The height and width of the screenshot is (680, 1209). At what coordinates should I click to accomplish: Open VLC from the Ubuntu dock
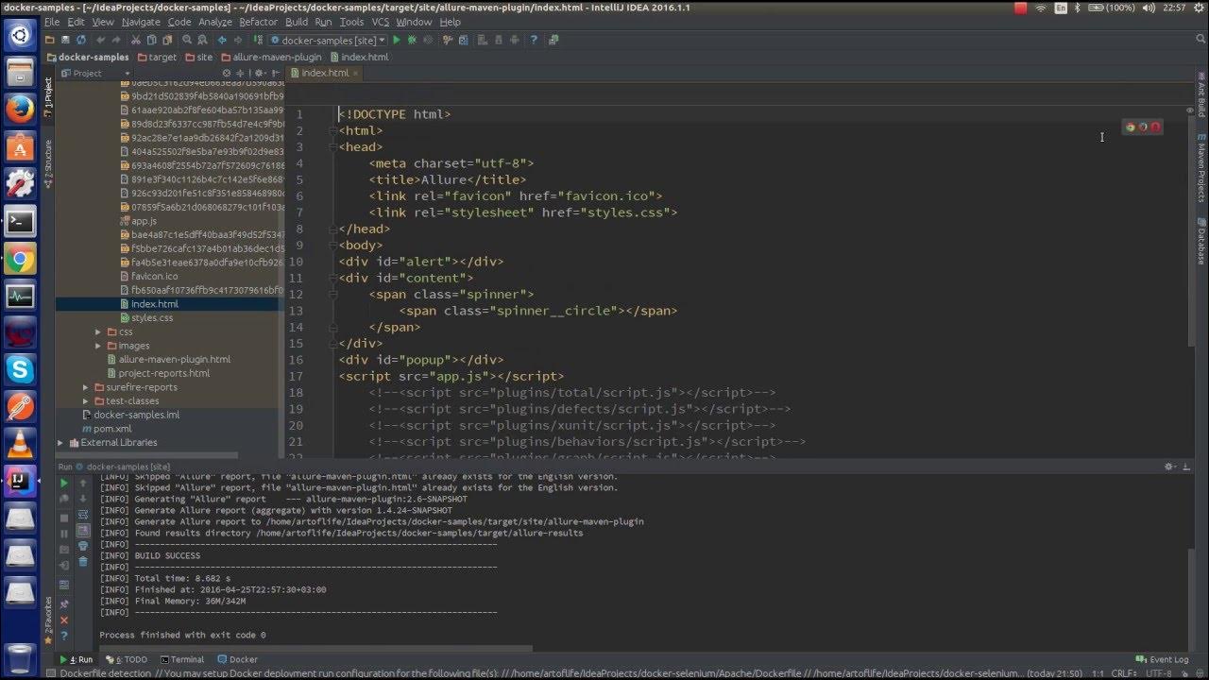point(20,443)
